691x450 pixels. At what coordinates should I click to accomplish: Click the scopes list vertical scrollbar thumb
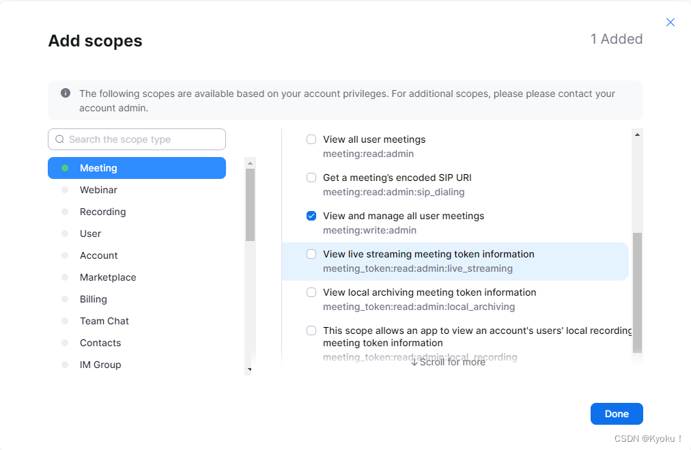(x=637, y=292)
